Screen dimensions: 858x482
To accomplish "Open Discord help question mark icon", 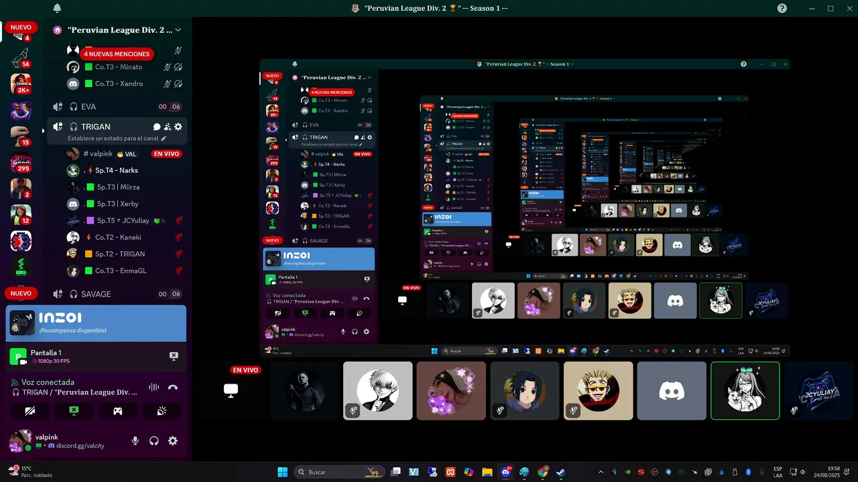I will (x=782, y=8).
